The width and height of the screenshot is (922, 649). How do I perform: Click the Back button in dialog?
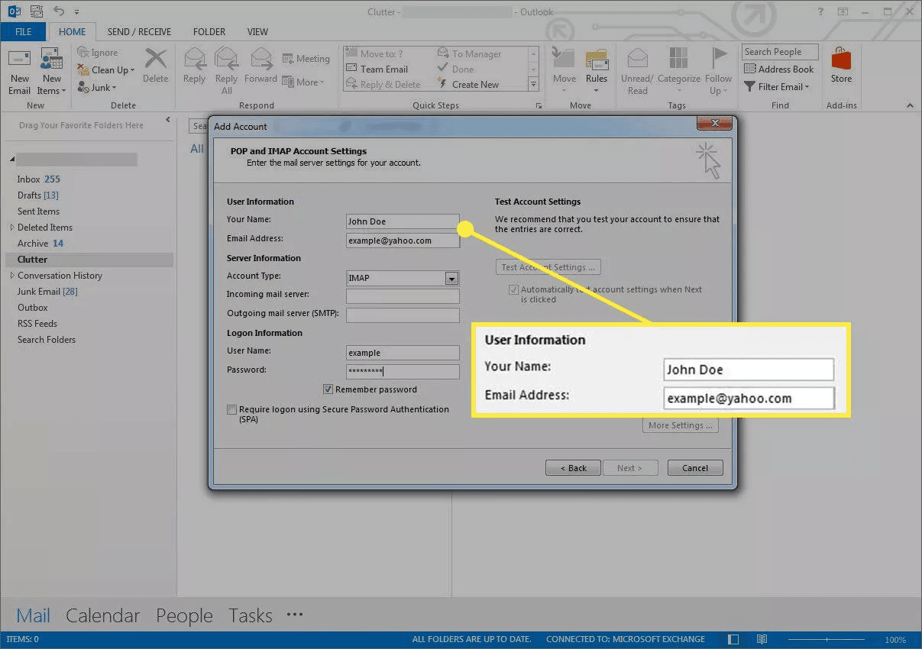[573, 468]
